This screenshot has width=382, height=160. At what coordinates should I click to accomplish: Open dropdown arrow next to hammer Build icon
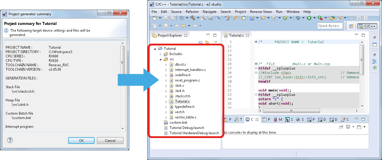pyautogui.click(x=198, y=18)
